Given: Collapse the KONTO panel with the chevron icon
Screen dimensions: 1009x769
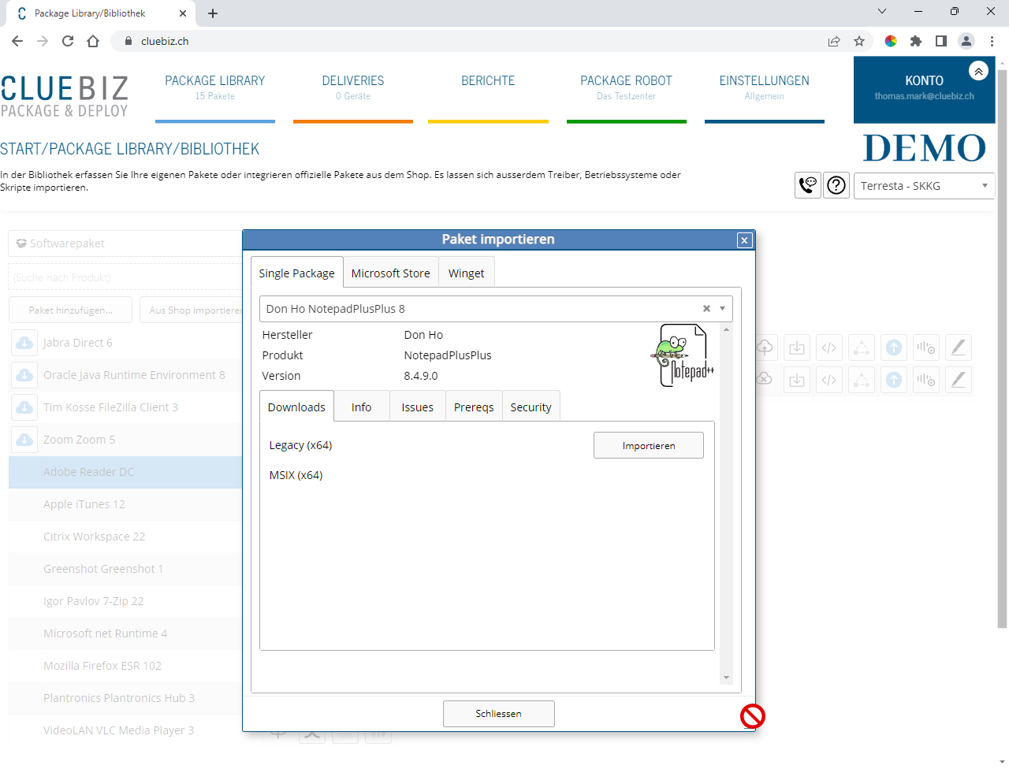Looking at the screenshot, I should click(x=978, y=71).
